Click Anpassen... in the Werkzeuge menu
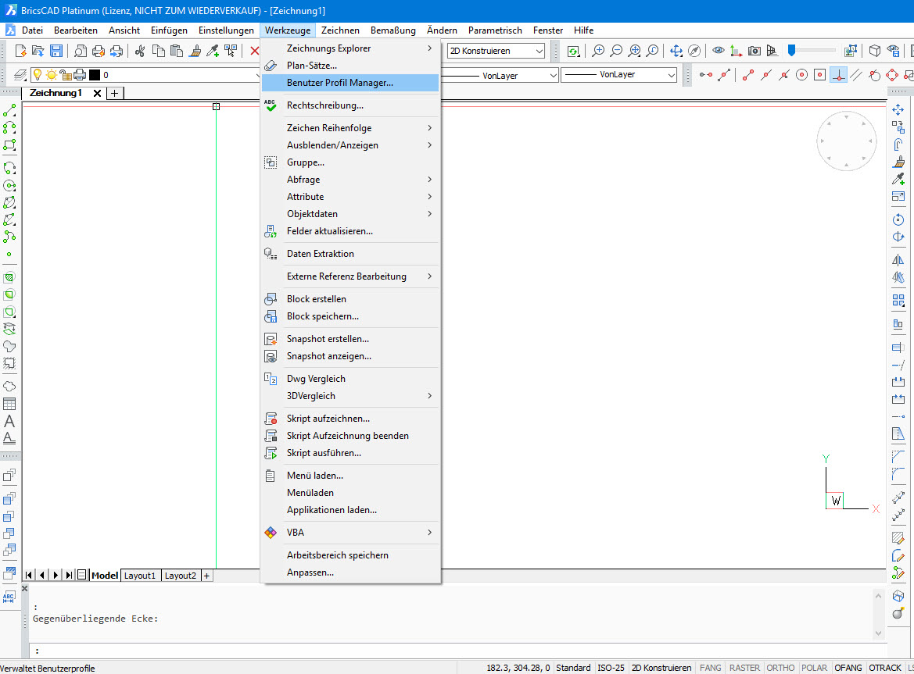The height and width of the screenshot is (674, 914). [310, 572]
